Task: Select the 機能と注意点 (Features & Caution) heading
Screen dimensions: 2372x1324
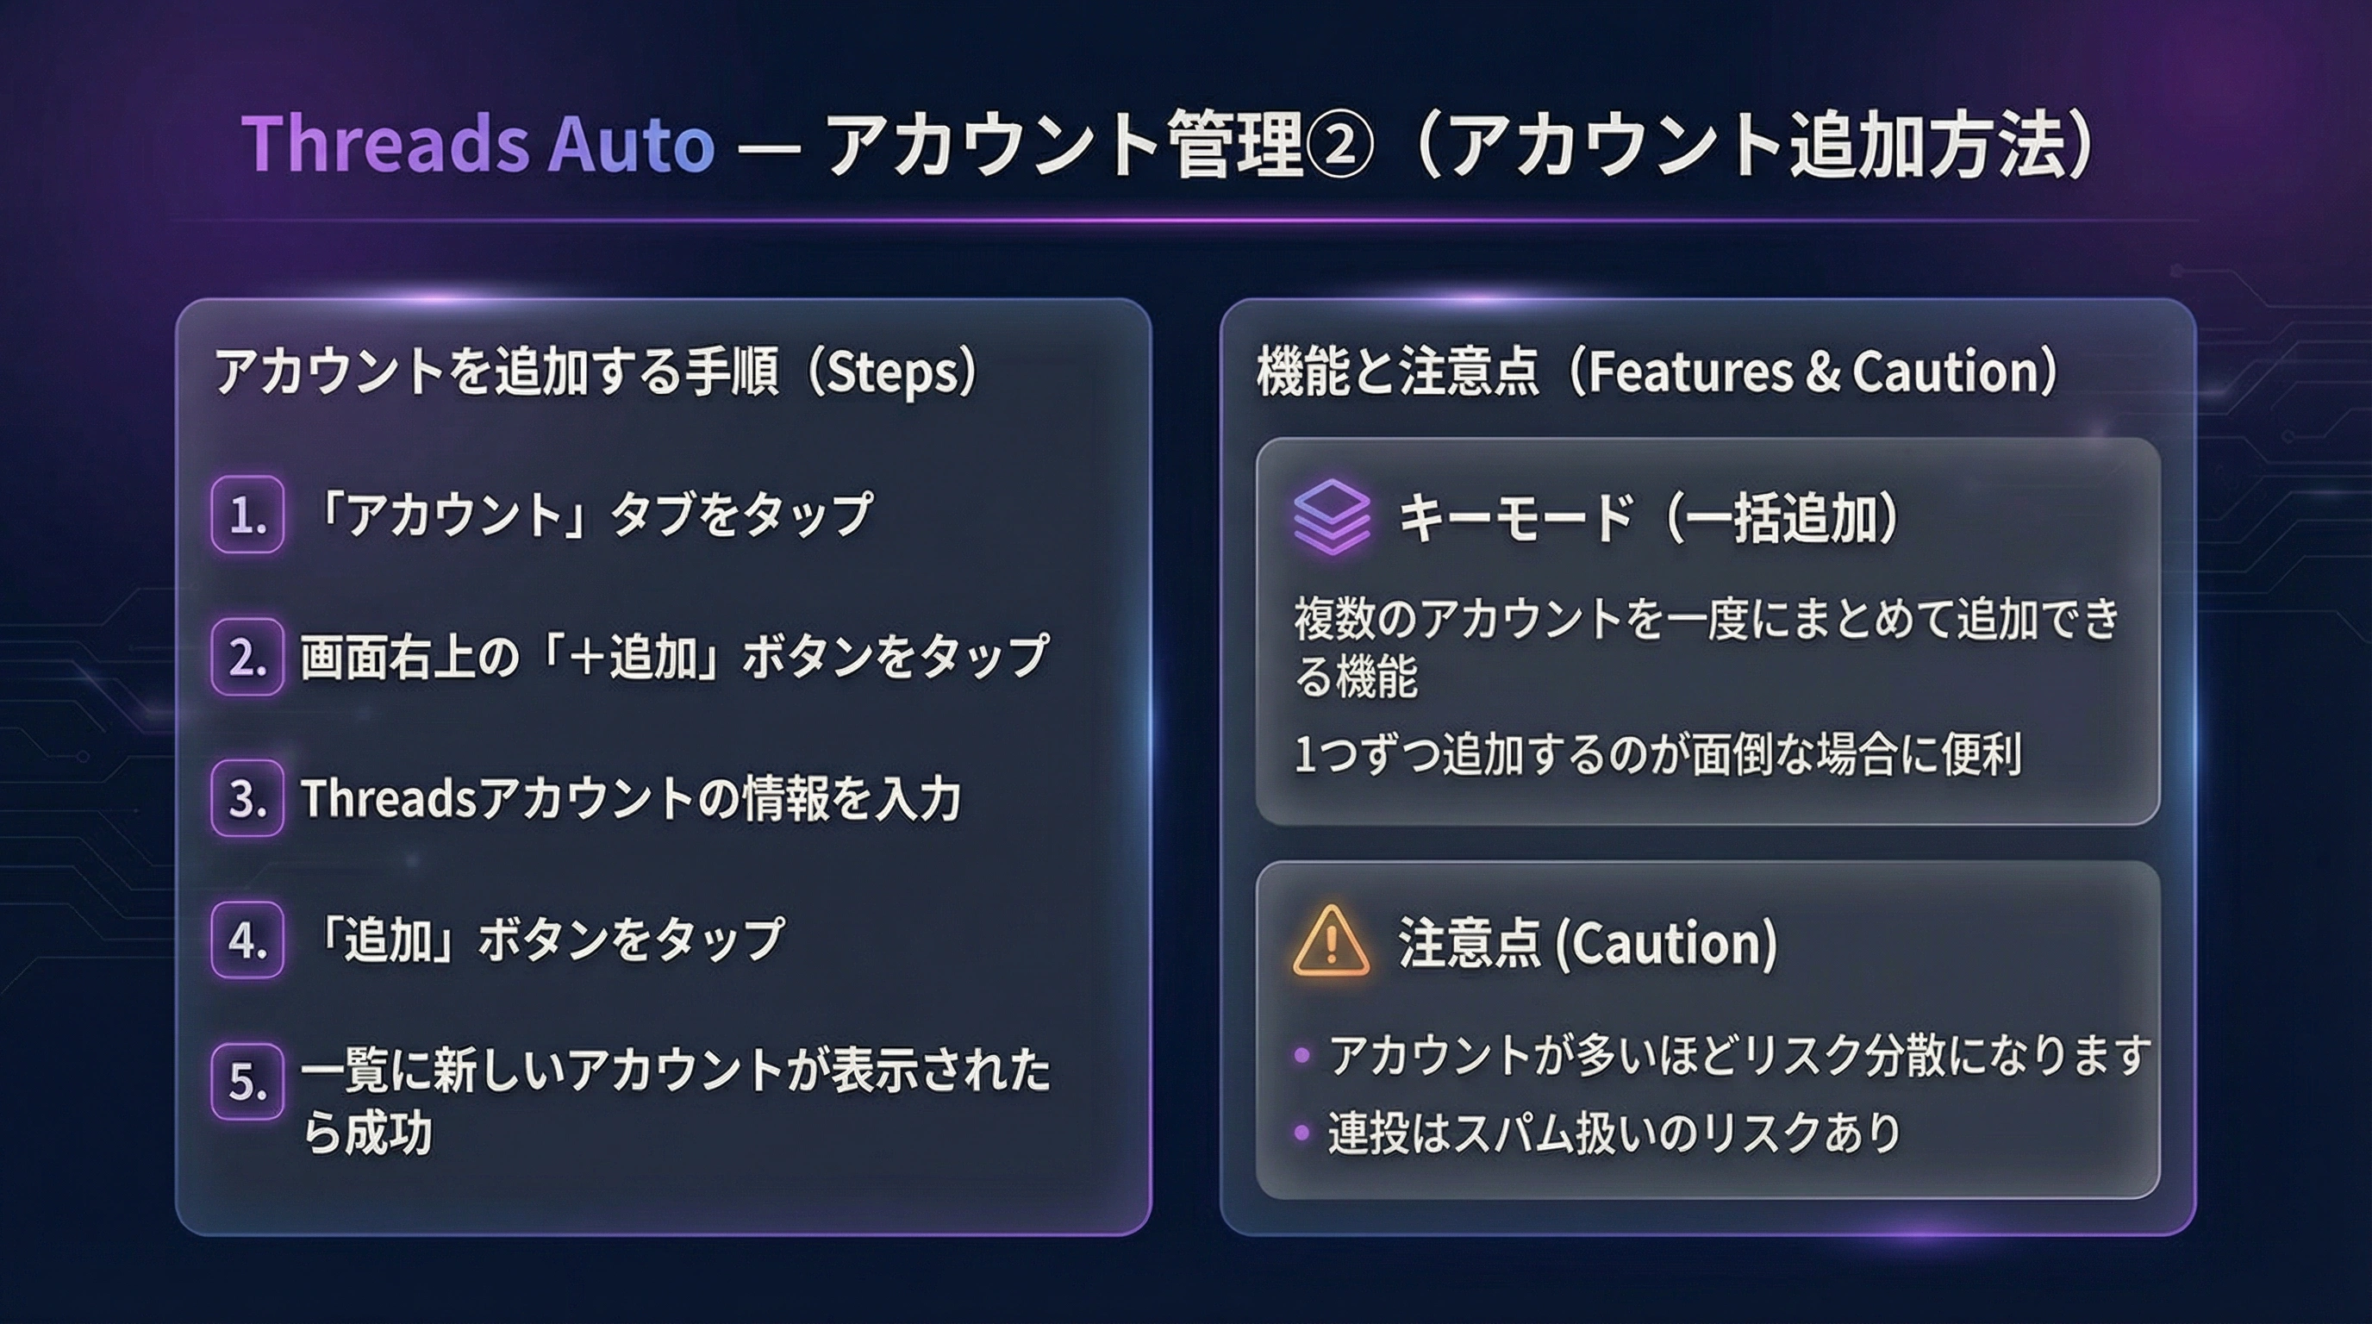Action: (1657, 372)
